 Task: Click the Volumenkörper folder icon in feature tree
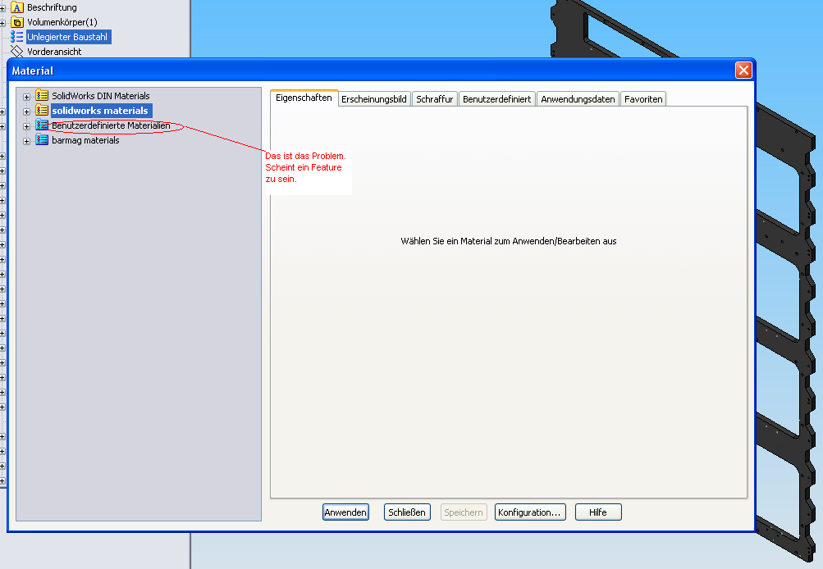(17, 22)
